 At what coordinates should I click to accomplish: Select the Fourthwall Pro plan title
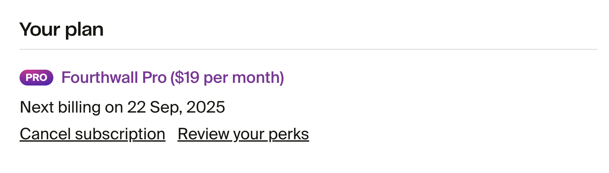(x=172, y=78)
